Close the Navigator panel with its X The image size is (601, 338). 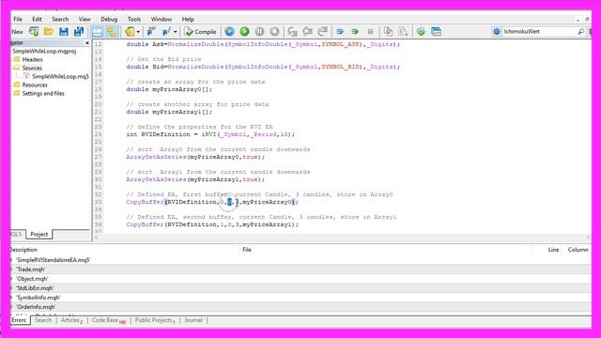point(87,43)
